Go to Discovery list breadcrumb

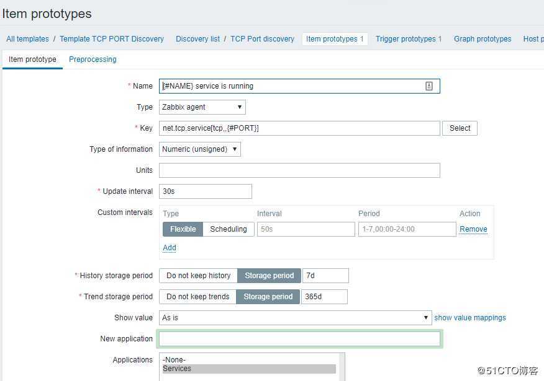(x=197, y=39)
